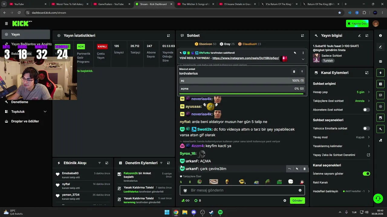
Task: Expand the pinned message chevron
Action: [303, 59]
